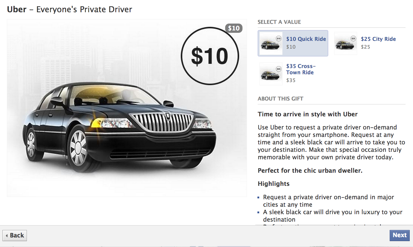Image resolution: width=413 pixels, height=247 pixels.
Task: Return to the previous page with Back
Action: 15,235
